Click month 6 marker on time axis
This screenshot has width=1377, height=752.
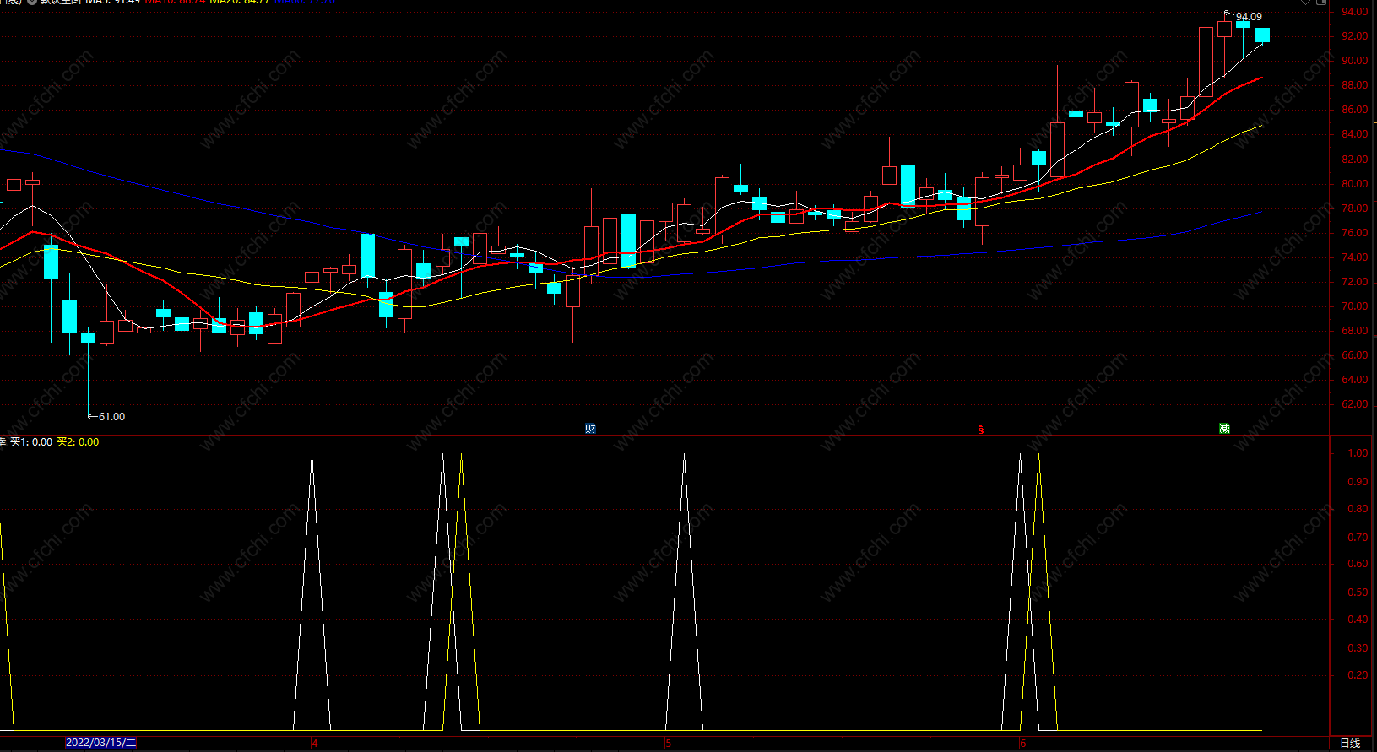tap(1022, 744)
